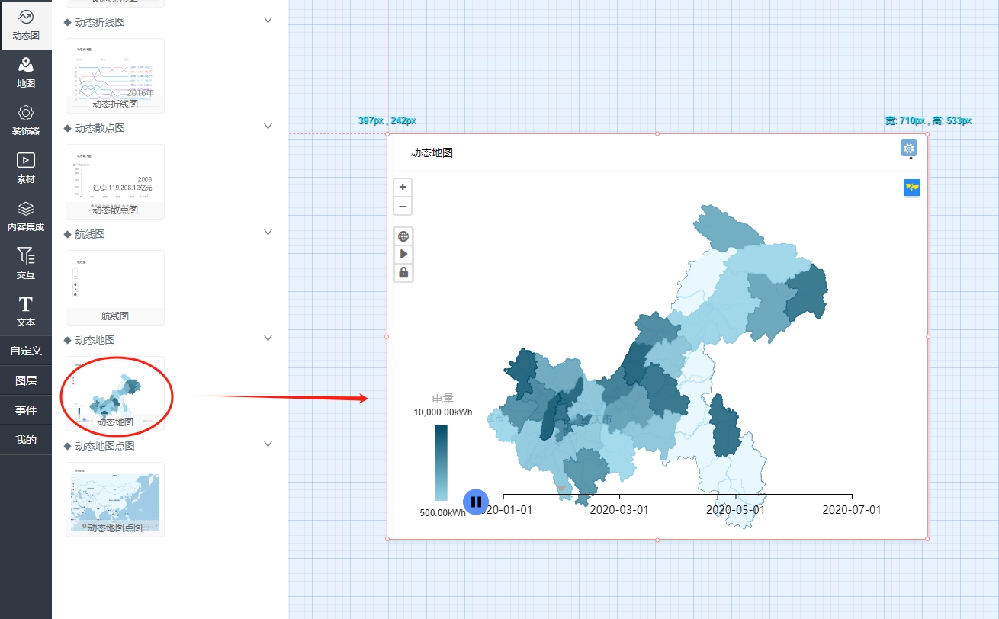Viewport: 999px width, 619px height.
Task: Click the globe button on map
Action: coord(403,236)
